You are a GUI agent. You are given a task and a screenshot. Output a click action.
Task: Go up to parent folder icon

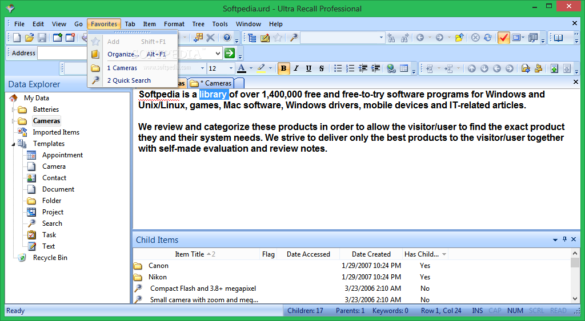point(459,38)
